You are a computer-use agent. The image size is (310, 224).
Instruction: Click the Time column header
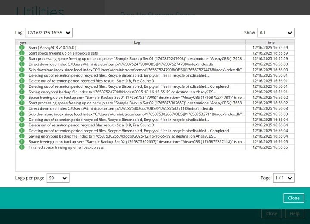click(x=270, y=43)
